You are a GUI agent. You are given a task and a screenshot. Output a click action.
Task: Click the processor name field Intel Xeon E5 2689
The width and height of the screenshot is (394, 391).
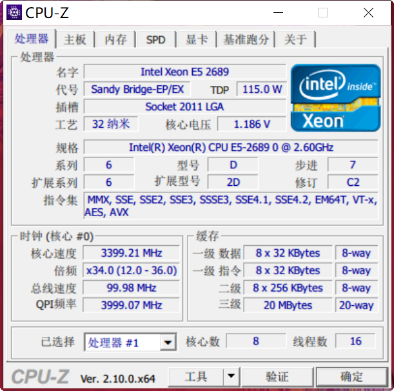(184, 72)
